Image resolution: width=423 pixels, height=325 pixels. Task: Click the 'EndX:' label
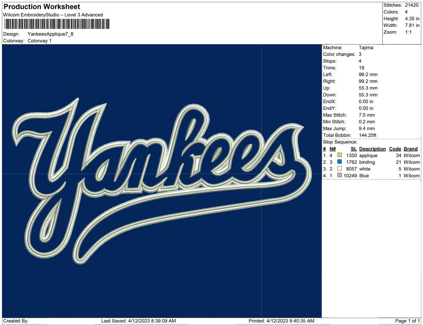pos(329,102)
